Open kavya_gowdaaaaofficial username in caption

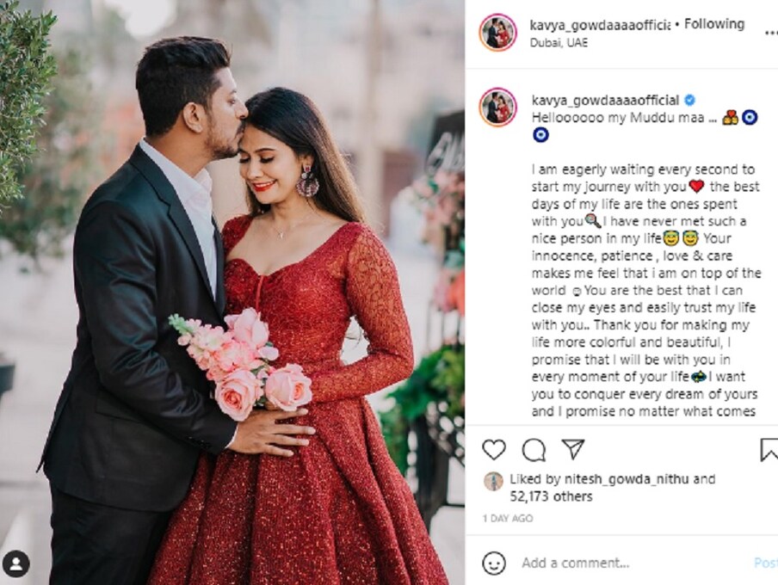(605, 101)
